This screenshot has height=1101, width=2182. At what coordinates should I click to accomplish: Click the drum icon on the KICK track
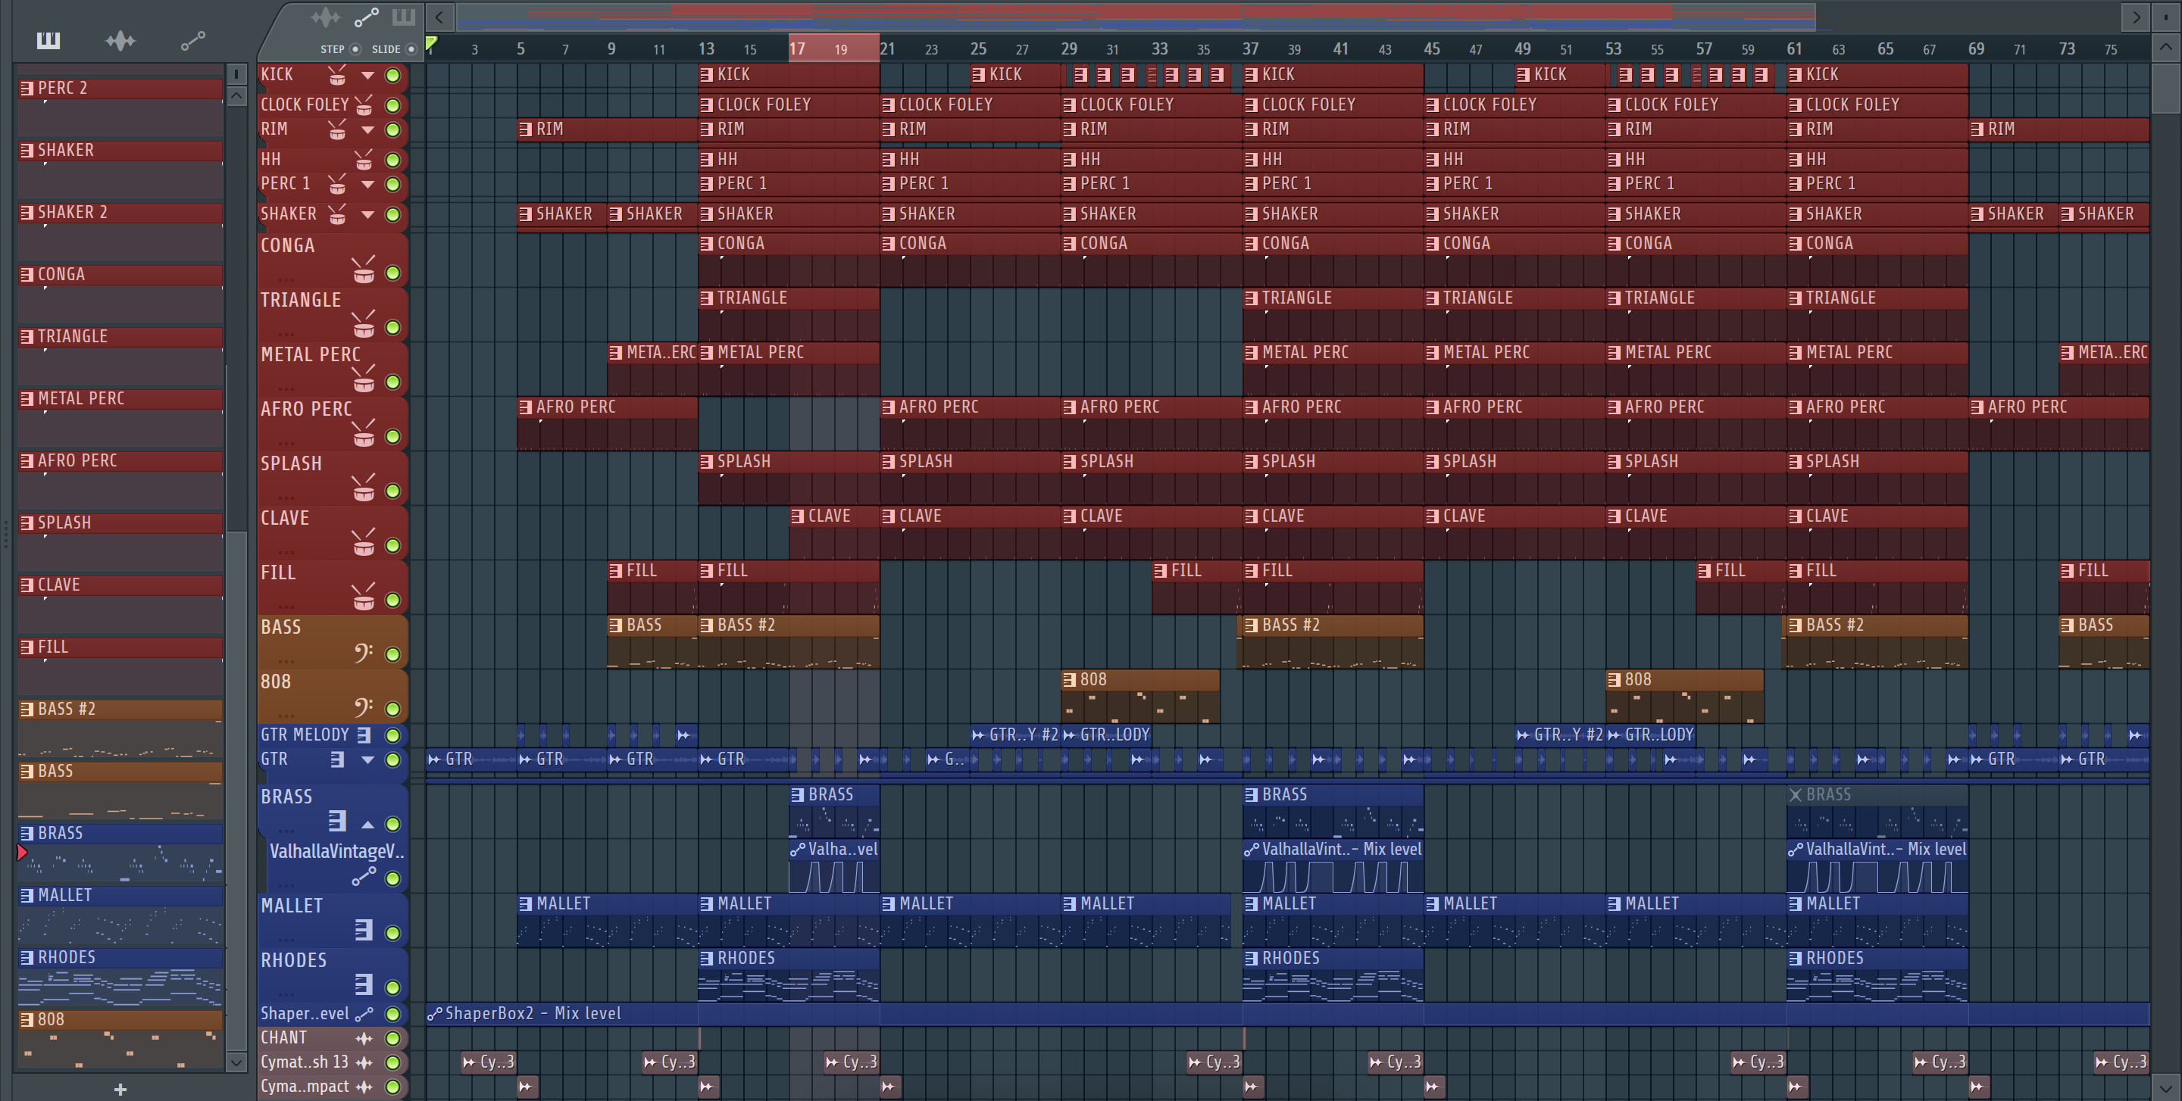337,75
